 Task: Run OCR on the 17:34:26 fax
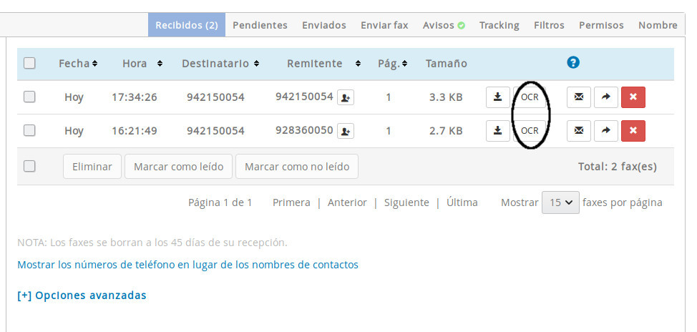pos(530,97)
